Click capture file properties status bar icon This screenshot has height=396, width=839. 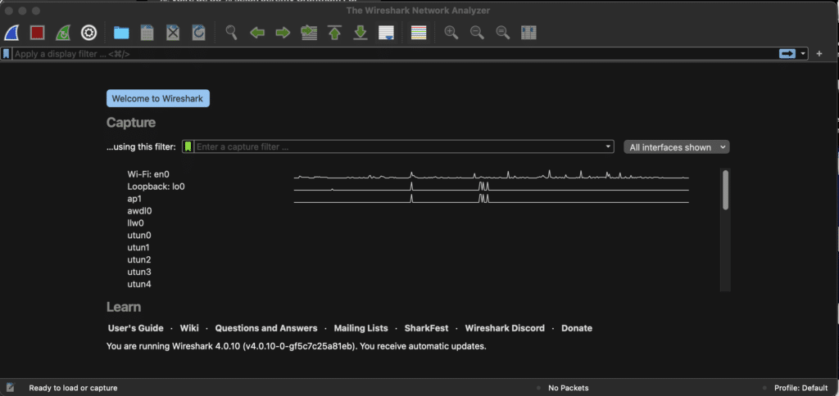pyautogui.click(x=10, y=388)
